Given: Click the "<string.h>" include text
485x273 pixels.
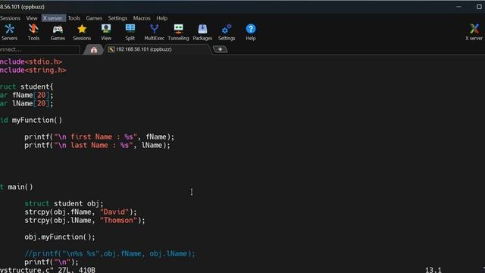Looking at the screenshot, I should tap(45, 71).
